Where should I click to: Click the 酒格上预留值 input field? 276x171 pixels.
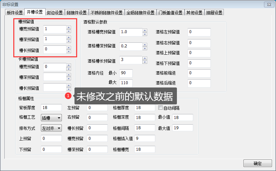click(199, 53)
